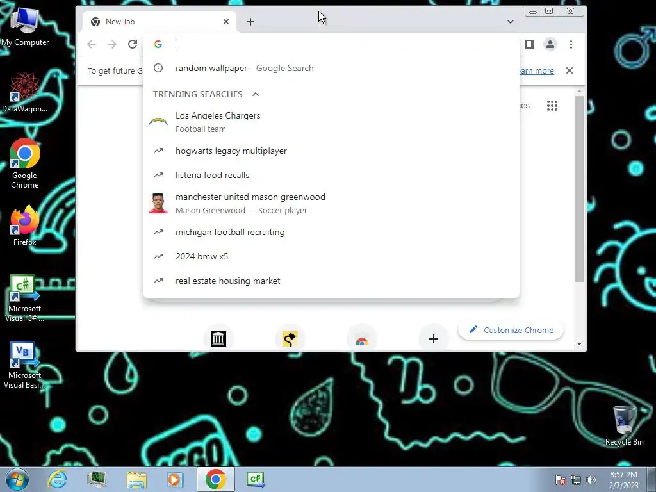Viewport: 656px width, 492px height.
Task: Open the museum building shortcut tile
Action: click(x=218, y=338)
